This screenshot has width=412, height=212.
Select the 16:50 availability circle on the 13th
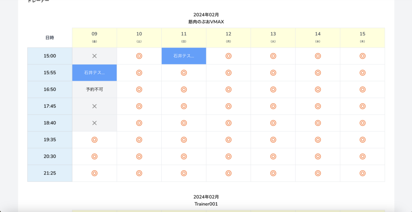273,89
